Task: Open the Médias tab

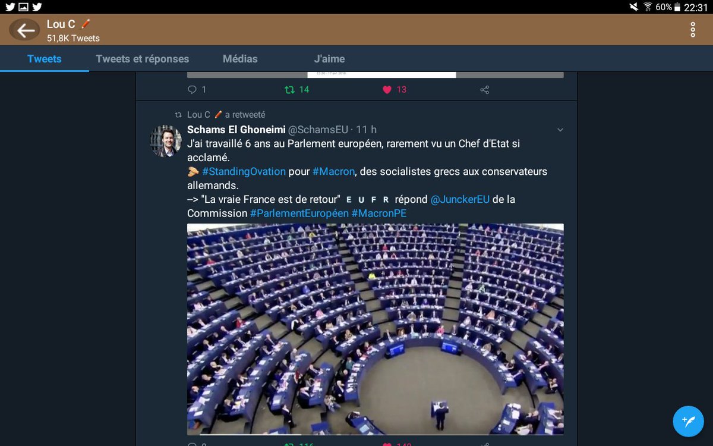Action: click(x=240, y=59)
